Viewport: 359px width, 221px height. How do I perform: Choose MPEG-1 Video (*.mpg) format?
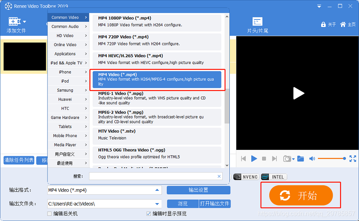tap(157, 98)
